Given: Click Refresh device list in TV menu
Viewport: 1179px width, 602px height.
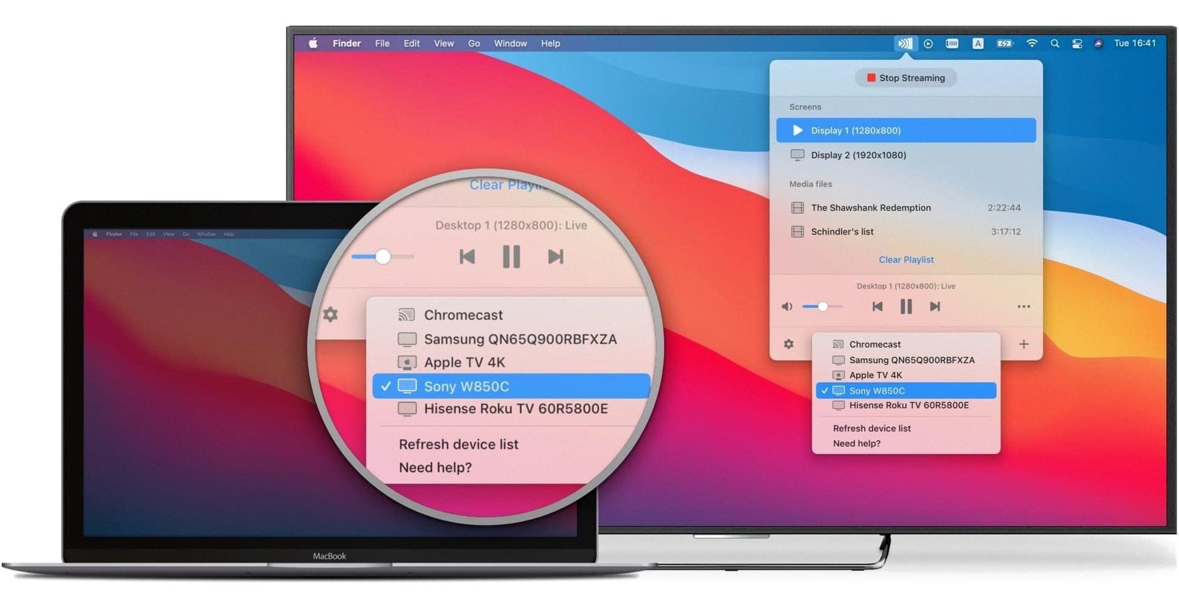Looking at the screenshot, I should pos(872,428).
